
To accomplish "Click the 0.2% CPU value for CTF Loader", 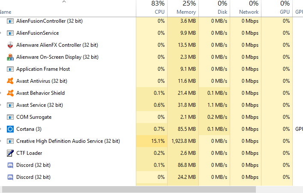I will point(159,153).
